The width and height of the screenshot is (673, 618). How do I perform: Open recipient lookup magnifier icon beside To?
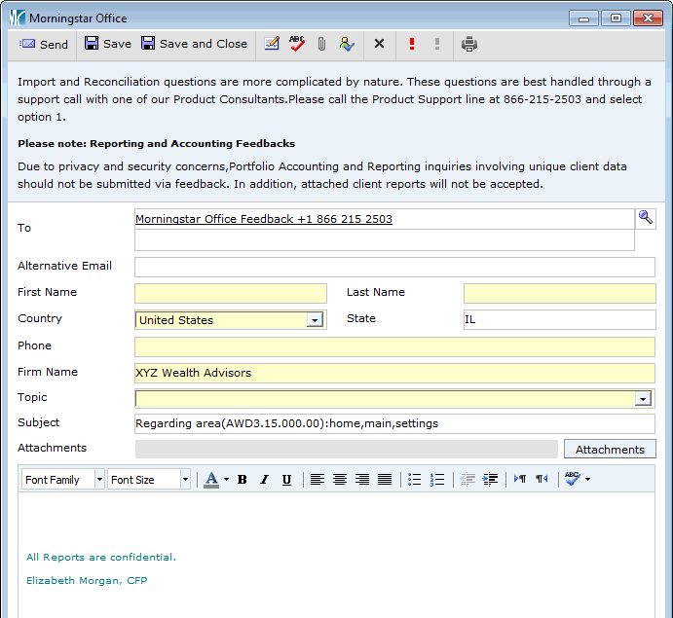(x=646, y=218)
